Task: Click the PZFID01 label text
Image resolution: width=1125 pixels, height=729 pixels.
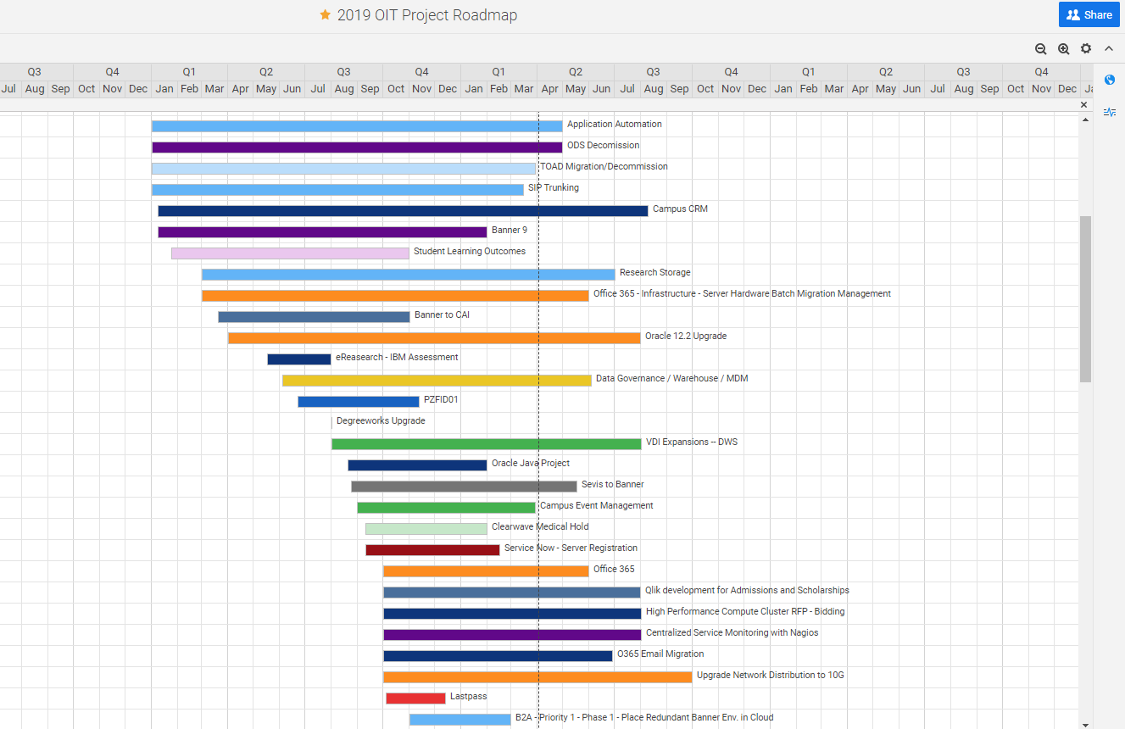Action: [x=441, y=399]
